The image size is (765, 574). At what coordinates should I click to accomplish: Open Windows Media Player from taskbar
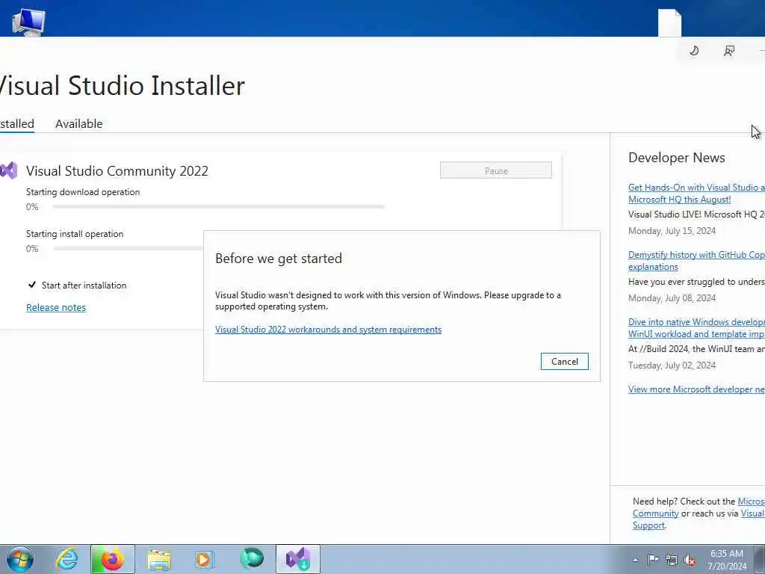204,559
